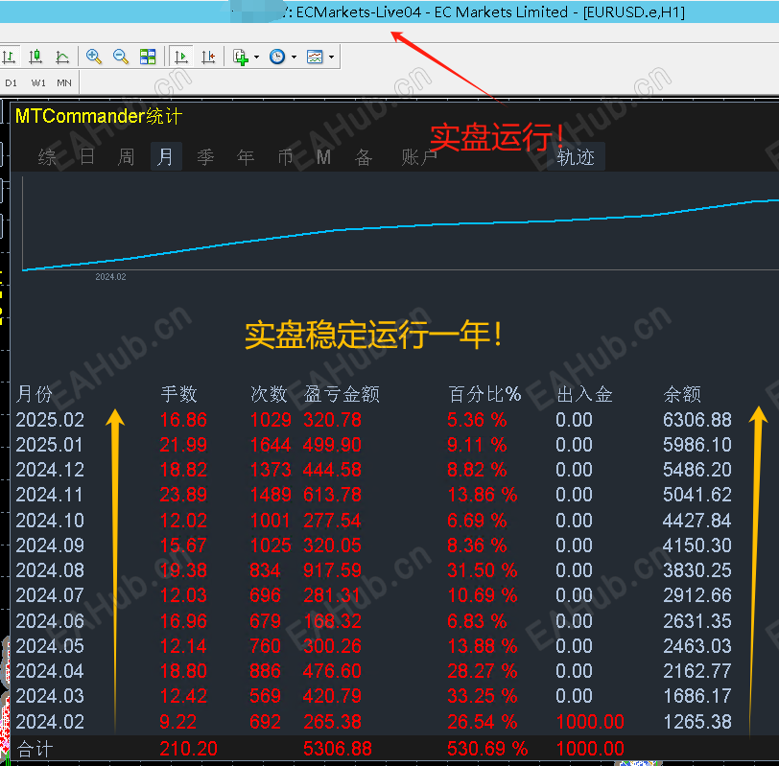779x766 pixels.
Task: Open the 周 weekly statistics tab
Action: coord(127,157)
